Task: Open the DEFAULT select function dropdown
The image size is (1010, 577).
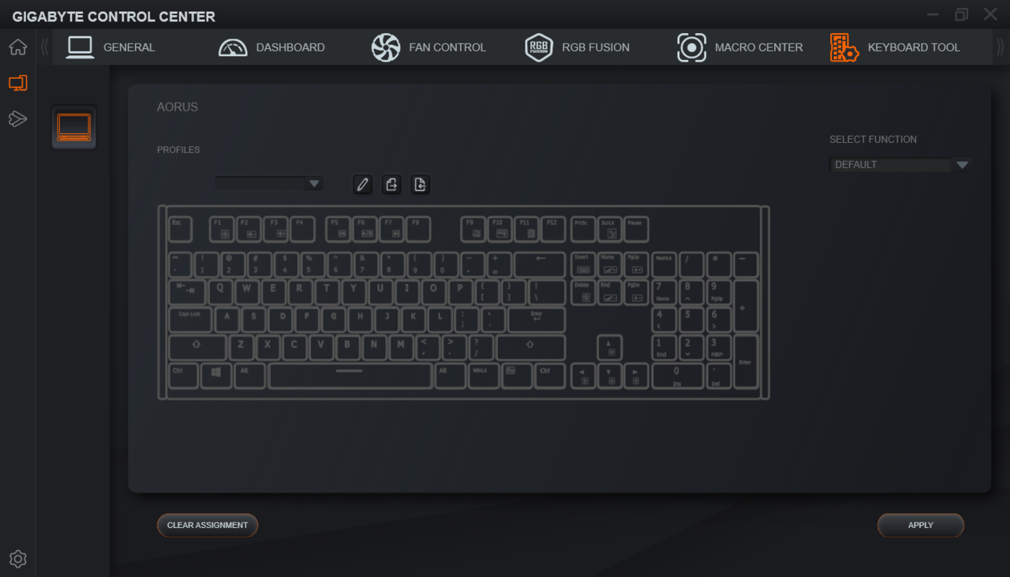Action: click(900, 165)
